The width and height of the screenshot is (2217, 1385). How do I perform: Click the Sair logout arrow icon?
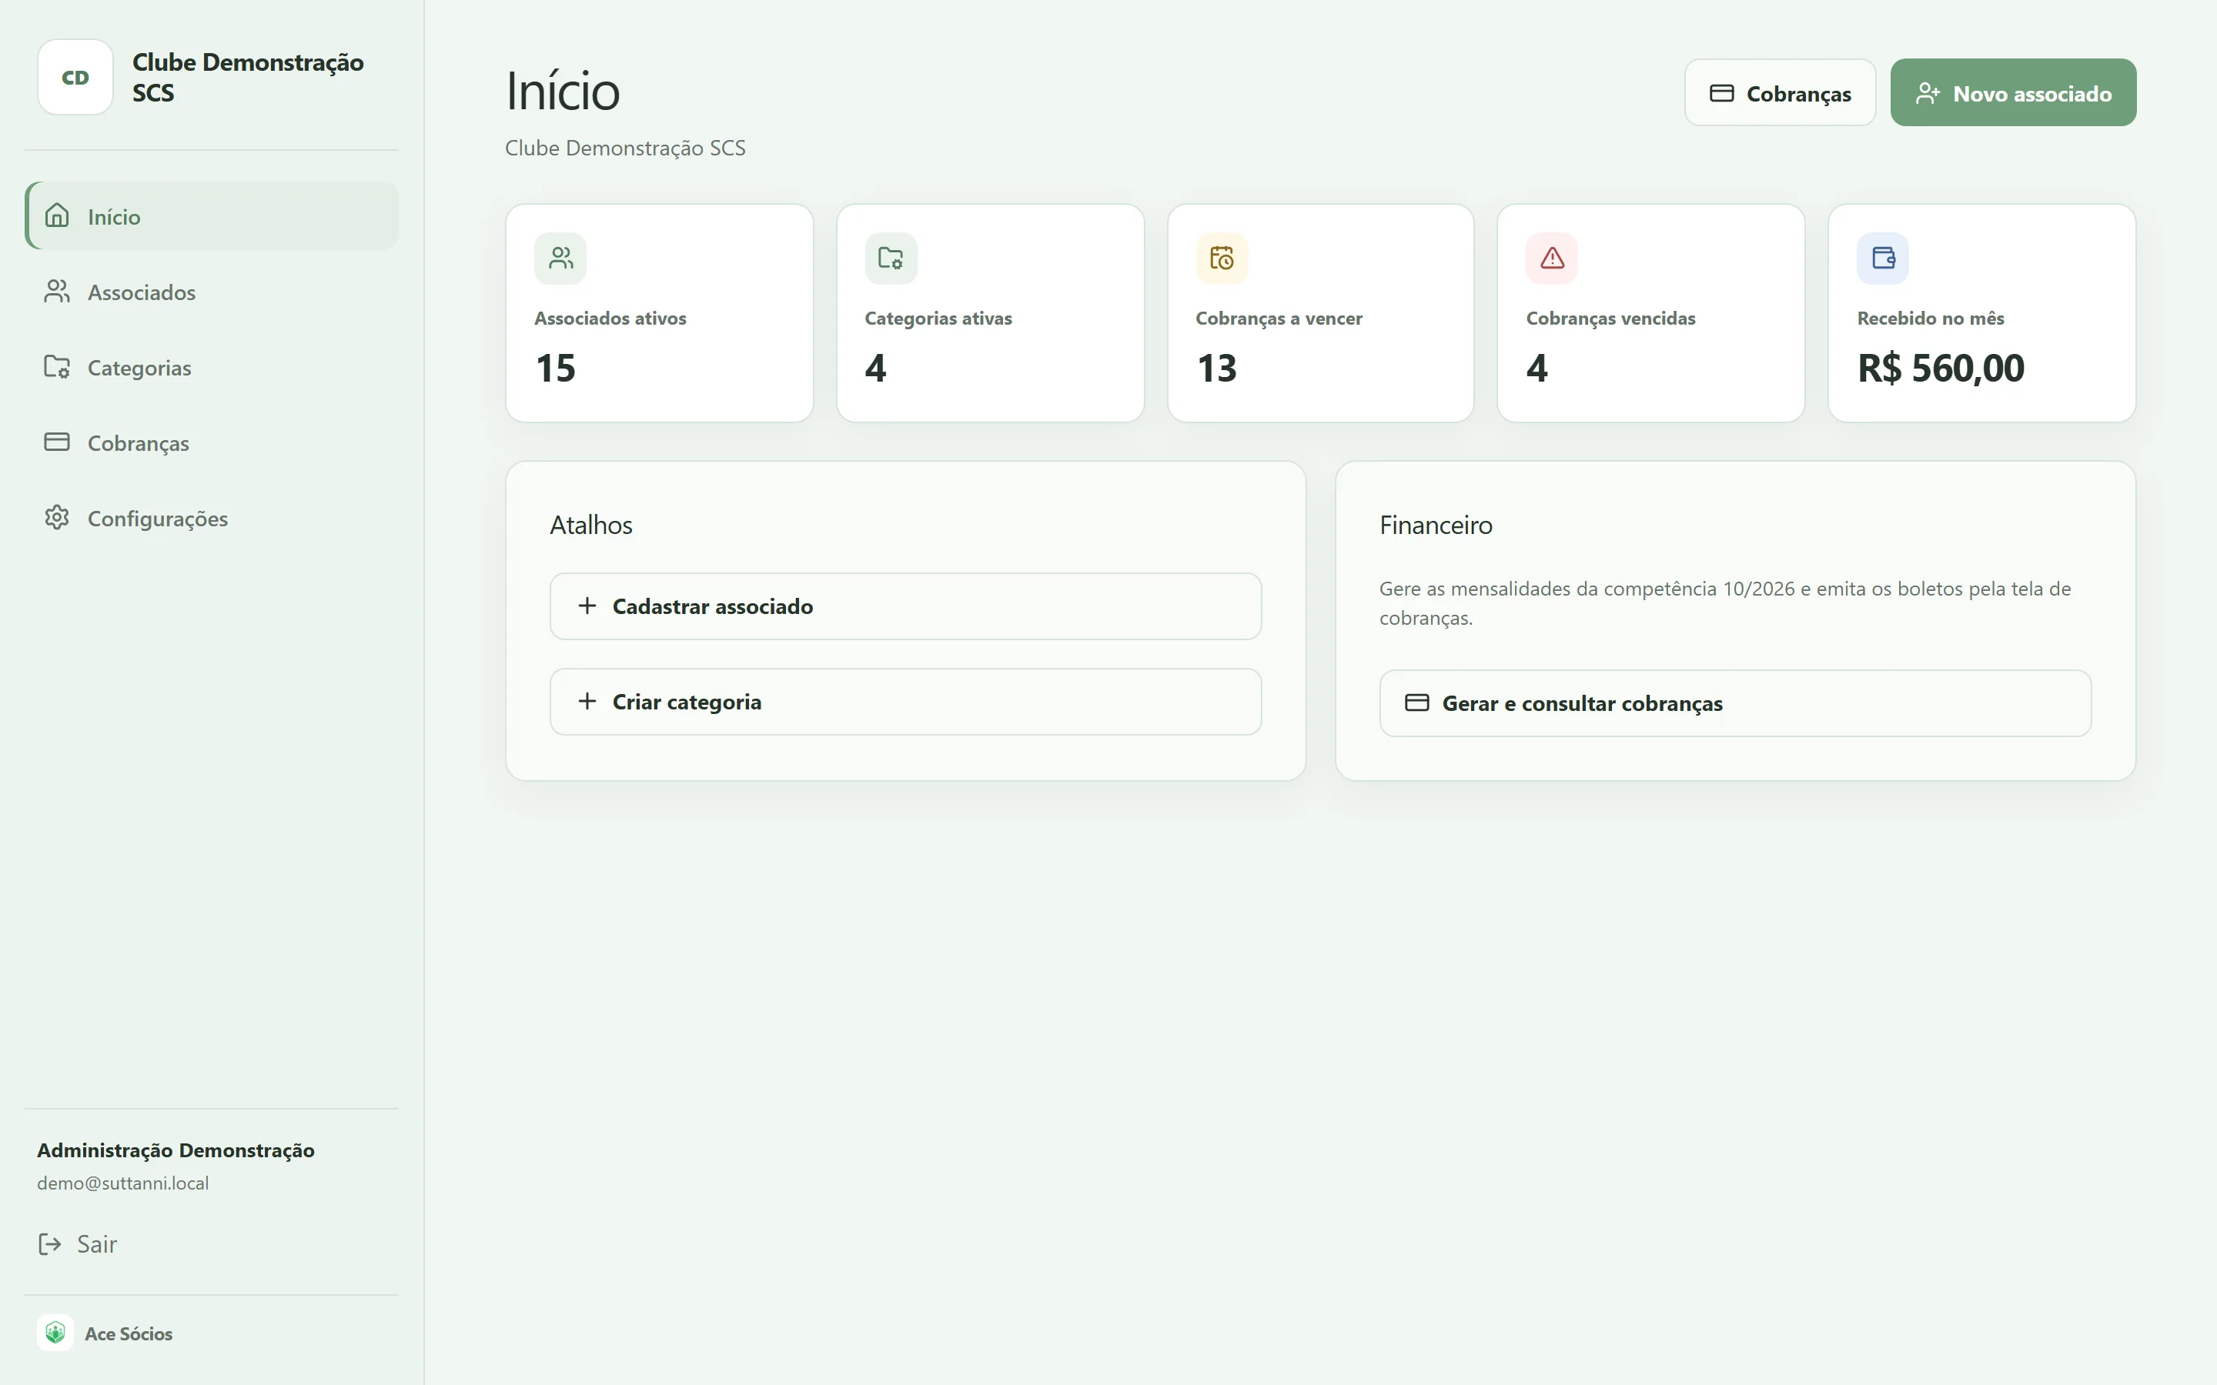[x=49, y=1244]
